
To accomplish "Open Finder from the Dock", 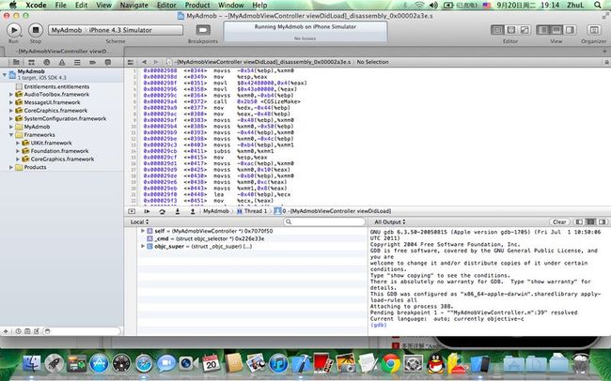I will tap(32, 363).
